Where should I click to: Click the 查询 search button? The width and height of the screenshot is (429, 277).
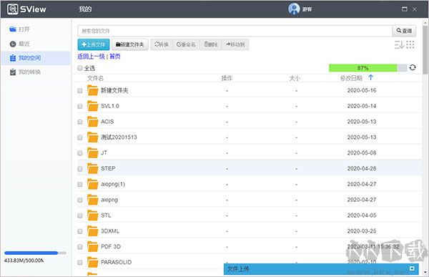[x=404, y=31]
